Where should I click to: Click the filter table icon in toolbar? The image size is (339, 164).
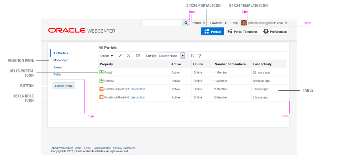click(138, 56)
